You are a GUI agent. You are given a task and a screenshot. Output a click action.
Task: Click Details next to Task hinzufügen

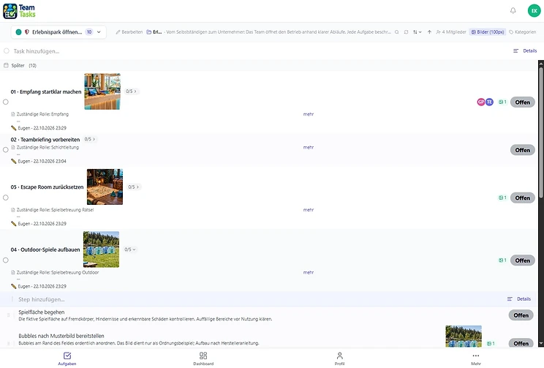525,50
